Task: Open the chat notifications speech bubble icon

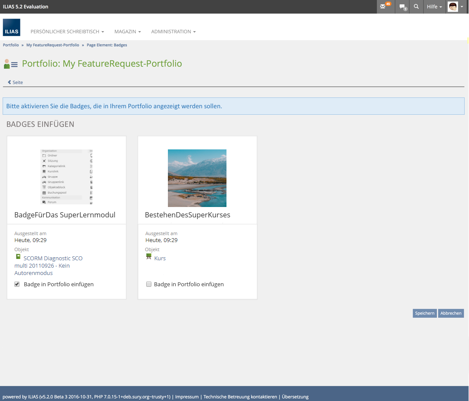Action: point(403,7)
